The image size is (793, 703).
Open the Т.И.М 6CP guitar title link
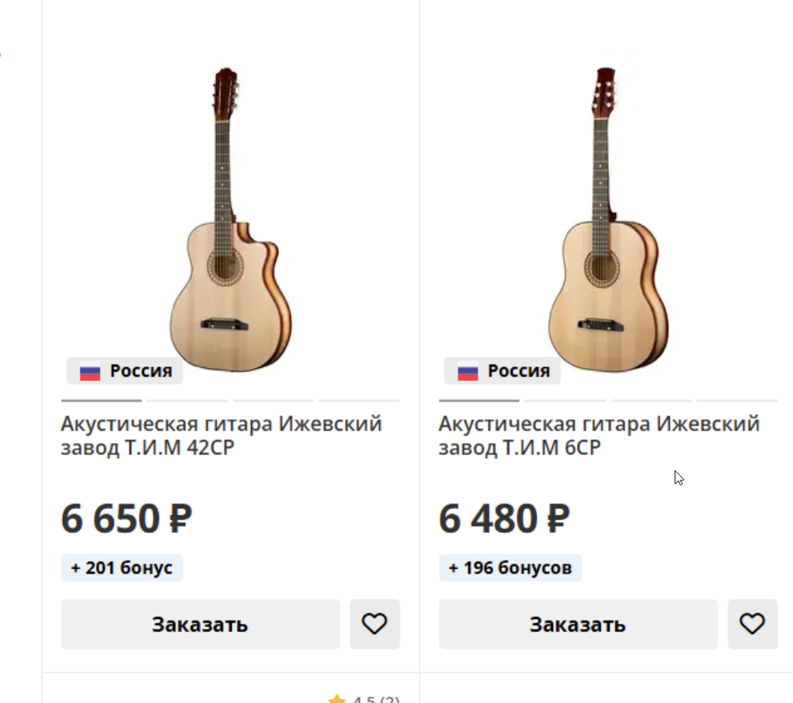pyautogui.click(x=598, y=435)
